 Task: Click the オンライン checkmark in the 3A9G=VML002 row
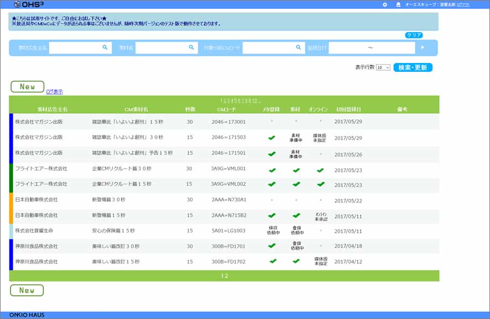(x=321, y=184)
